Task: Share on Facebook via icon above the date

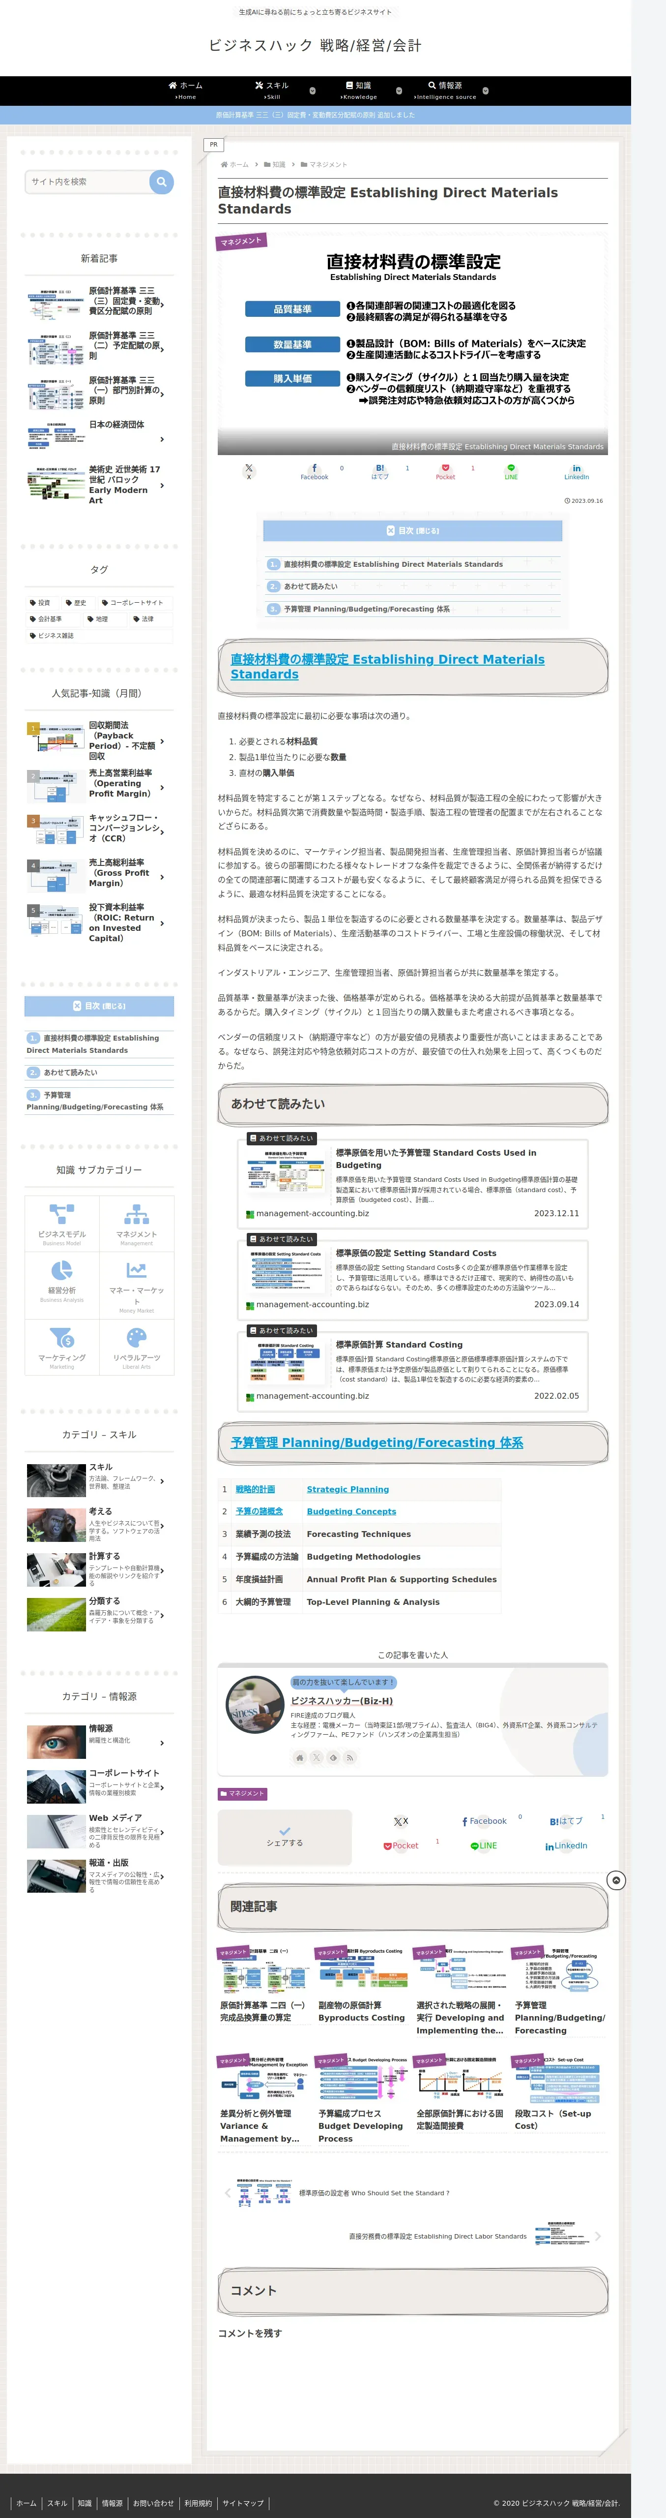Action: pyautogui.click(x=314, y=471)
